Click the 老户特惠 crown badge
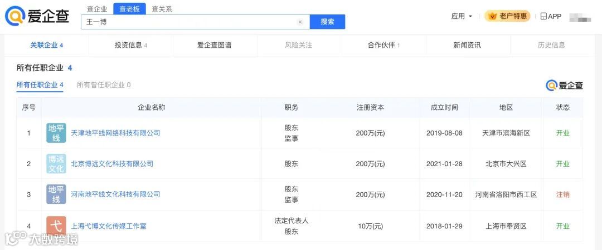The height and width of the screenshot is (250, 602). [508, 16]
